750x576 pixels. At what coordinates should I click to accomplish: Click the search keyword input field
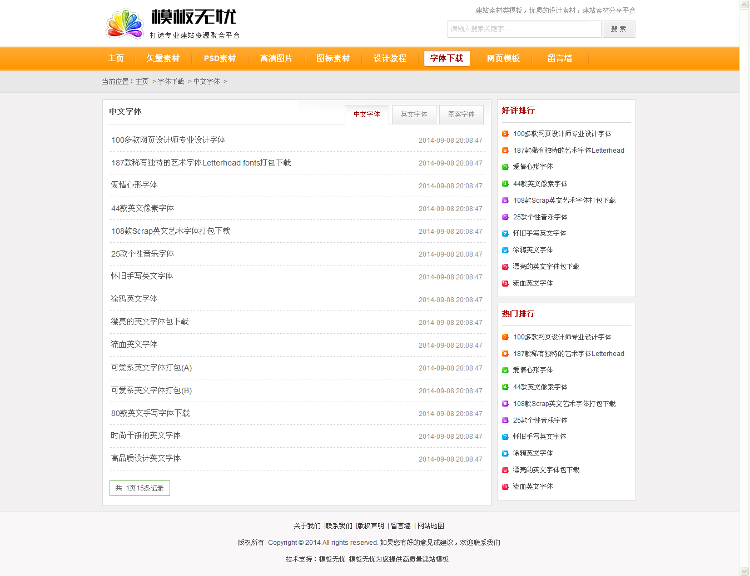(524, 29)
